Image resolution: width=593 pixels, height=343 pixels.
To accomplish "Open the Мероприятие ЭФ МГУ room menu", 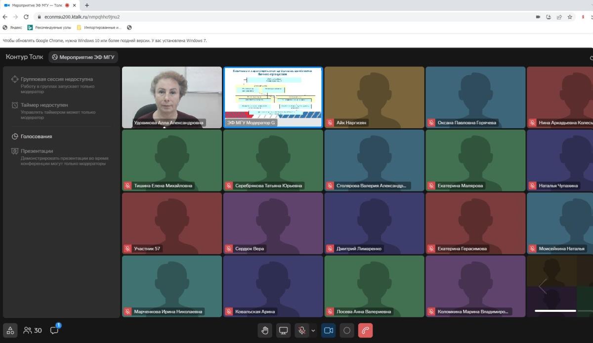I will 83,57.
